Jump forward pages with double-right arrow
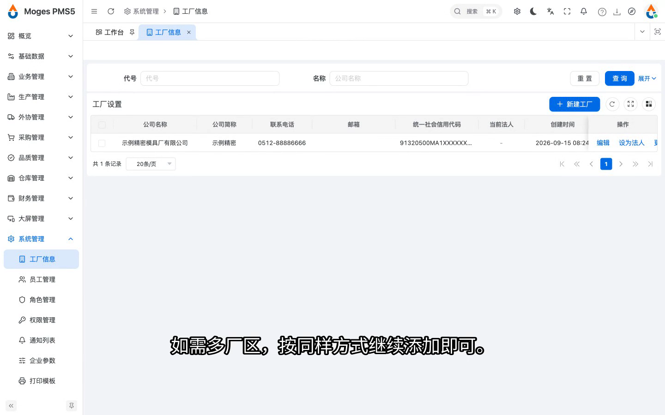The width and height of the screenshot is (665, 415). 636,164
